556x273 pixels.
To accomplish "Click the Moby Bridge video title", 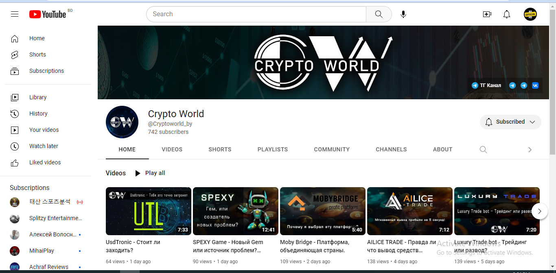I will (x=314, y=246).
